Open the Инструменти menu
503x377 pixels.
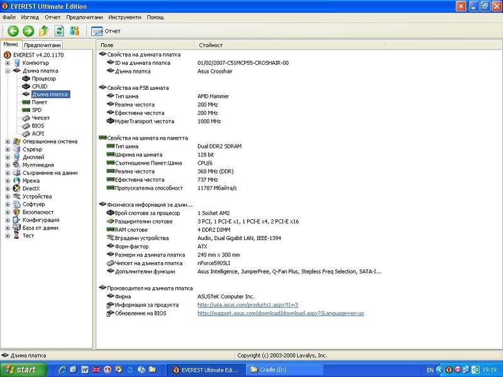[124, 17]
